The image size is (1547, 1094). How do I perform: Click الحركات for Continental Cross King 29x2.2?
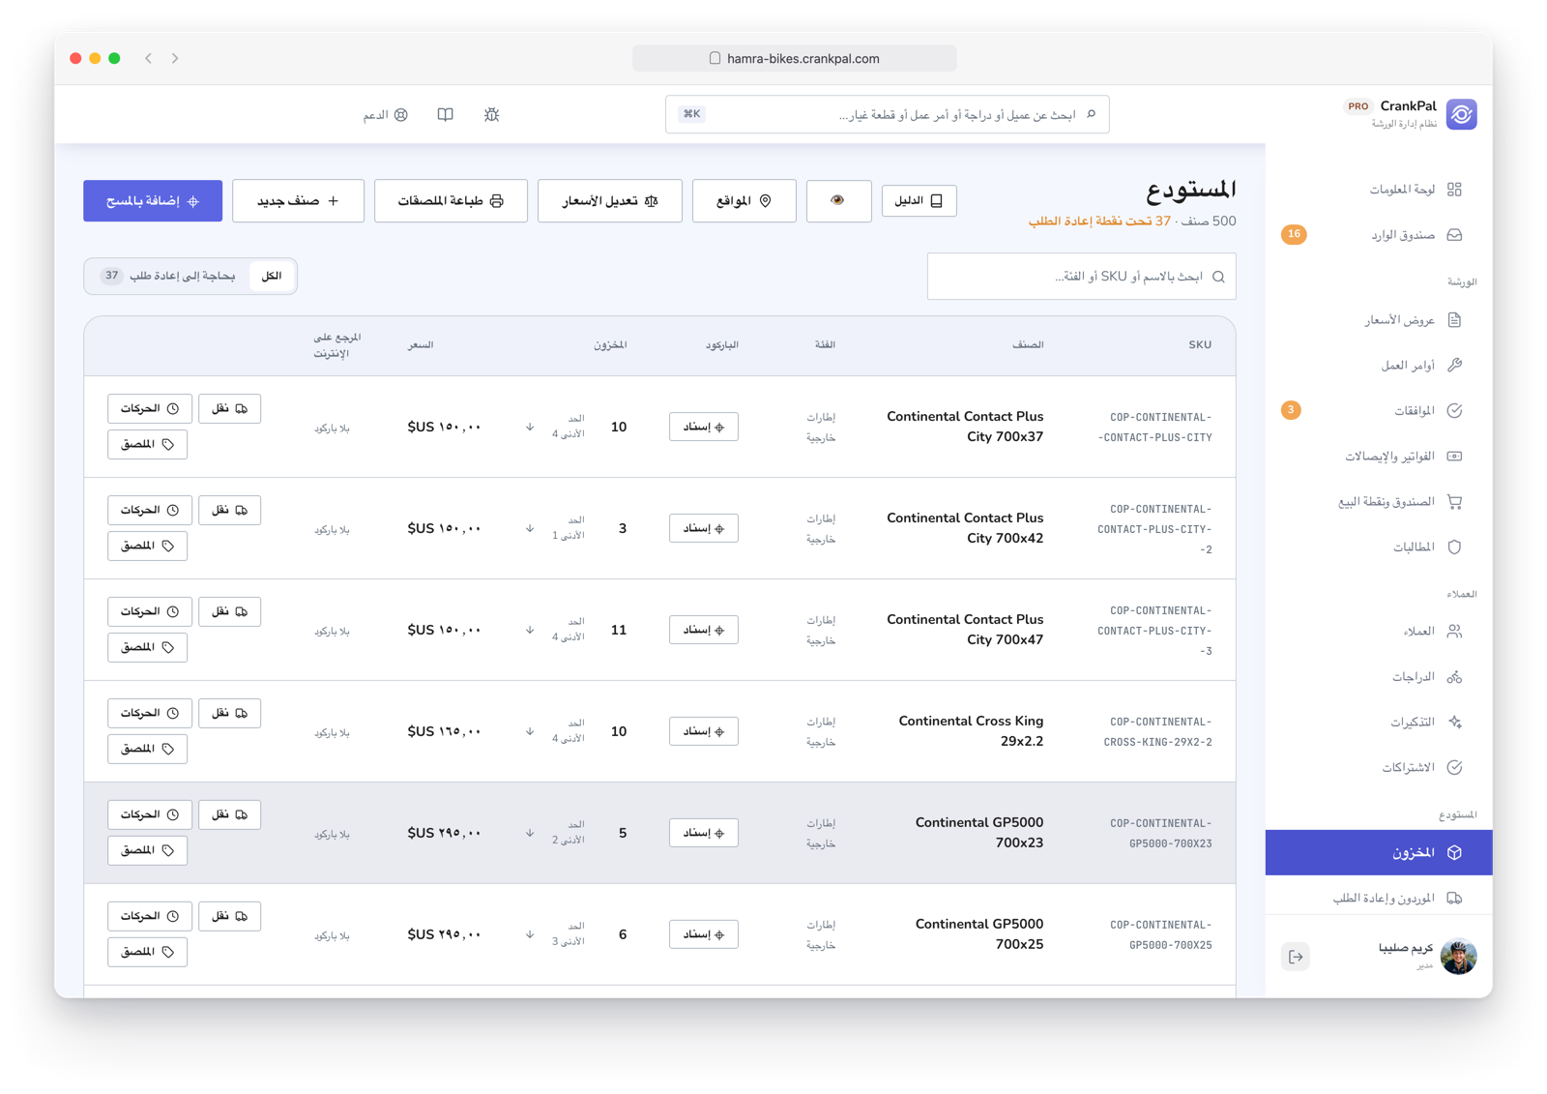(150, 713)
